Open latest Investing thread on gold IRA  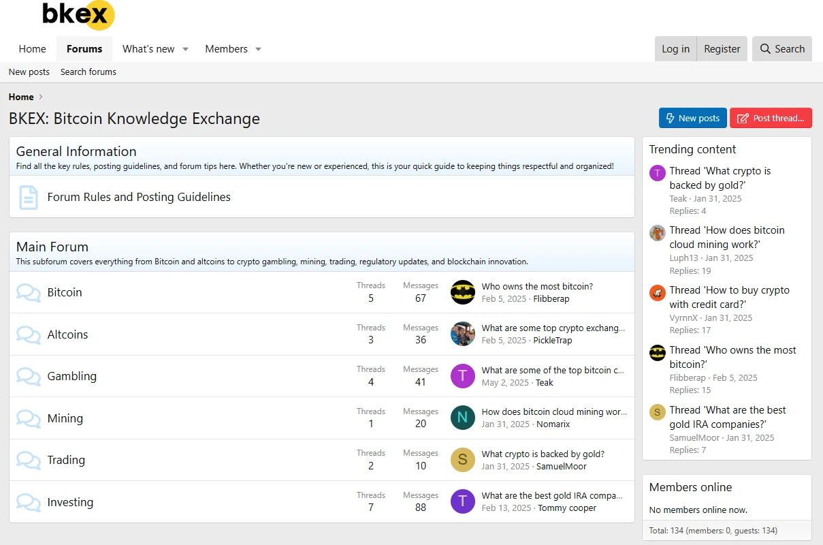click(x=552, y=495)
